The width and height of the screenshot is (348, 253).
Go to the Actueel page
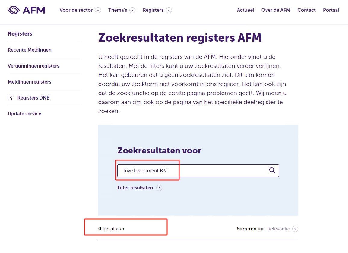(245, 10)
